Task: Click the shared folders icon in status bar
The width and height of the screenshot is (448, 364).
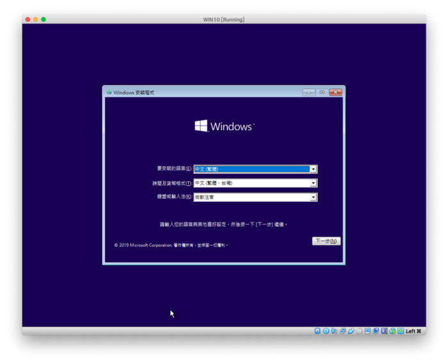Action: point(359,331)
